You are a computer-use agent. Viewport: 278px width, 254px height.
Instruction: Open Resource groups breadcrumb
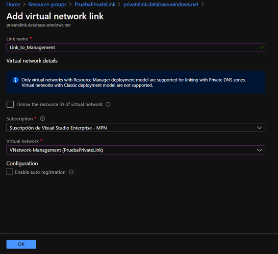[48, 4]
